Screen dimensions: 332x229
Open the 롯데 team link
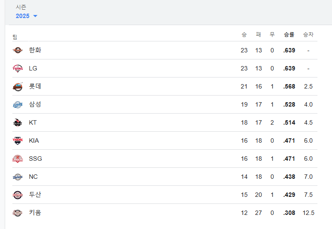(35, 86)
